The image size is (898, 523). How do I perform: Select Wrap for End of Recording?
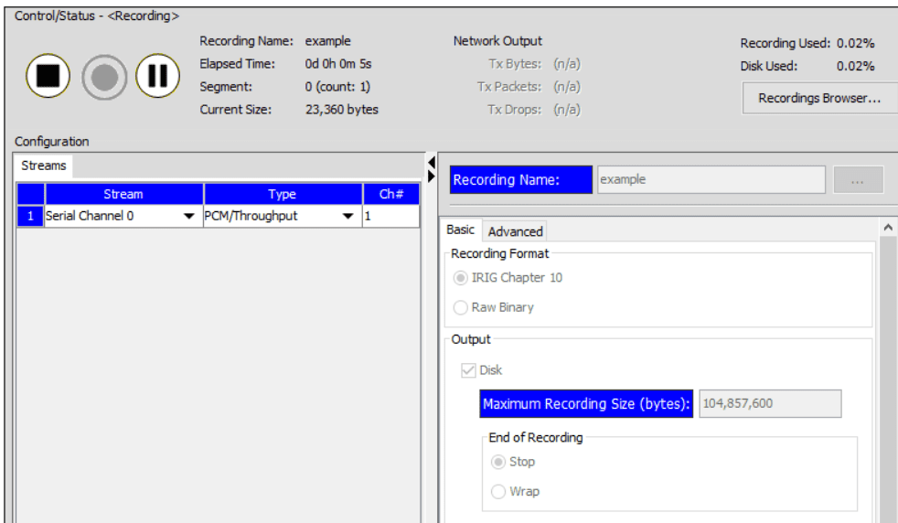click(x=498, y=491)
